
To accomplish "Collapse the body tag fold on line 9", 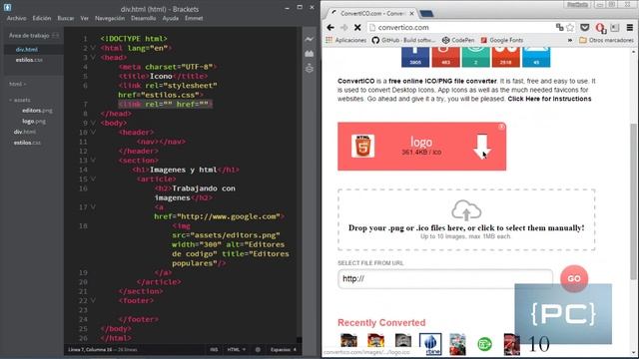I will pos(93,123).
